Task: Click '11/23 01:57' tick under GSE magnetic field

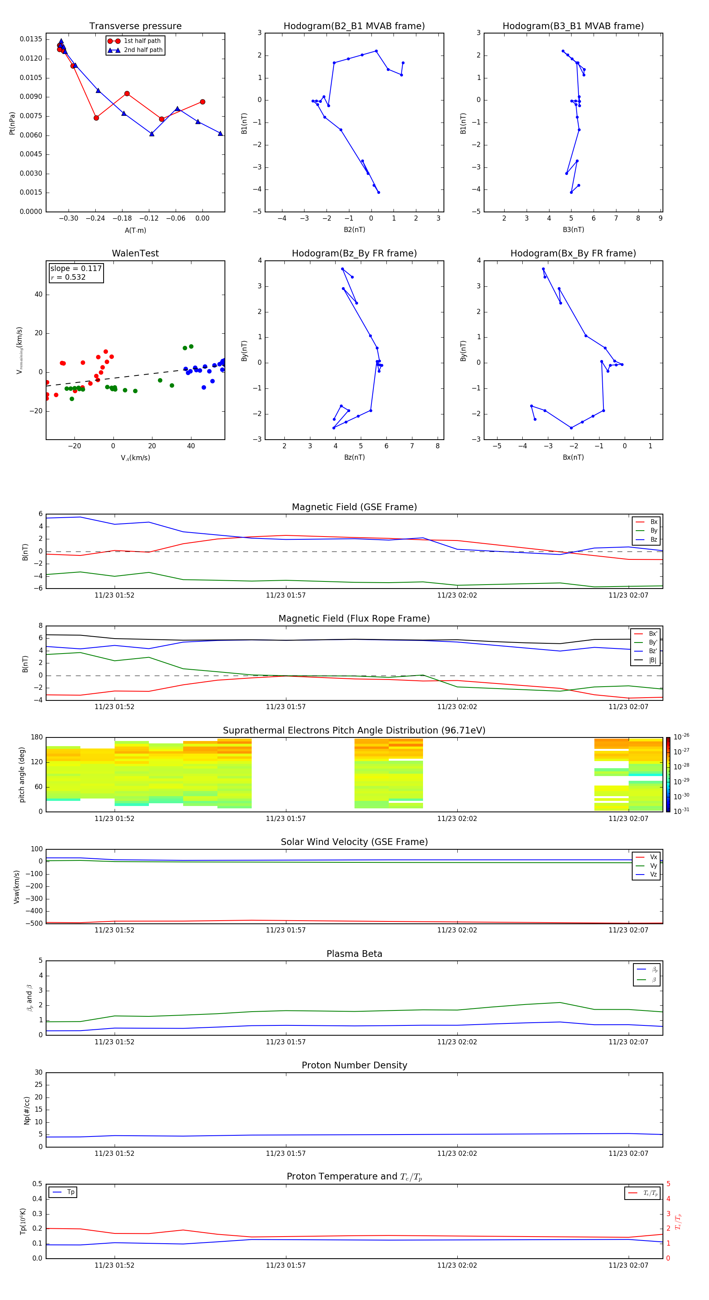Action: click(x=286, y=596)
